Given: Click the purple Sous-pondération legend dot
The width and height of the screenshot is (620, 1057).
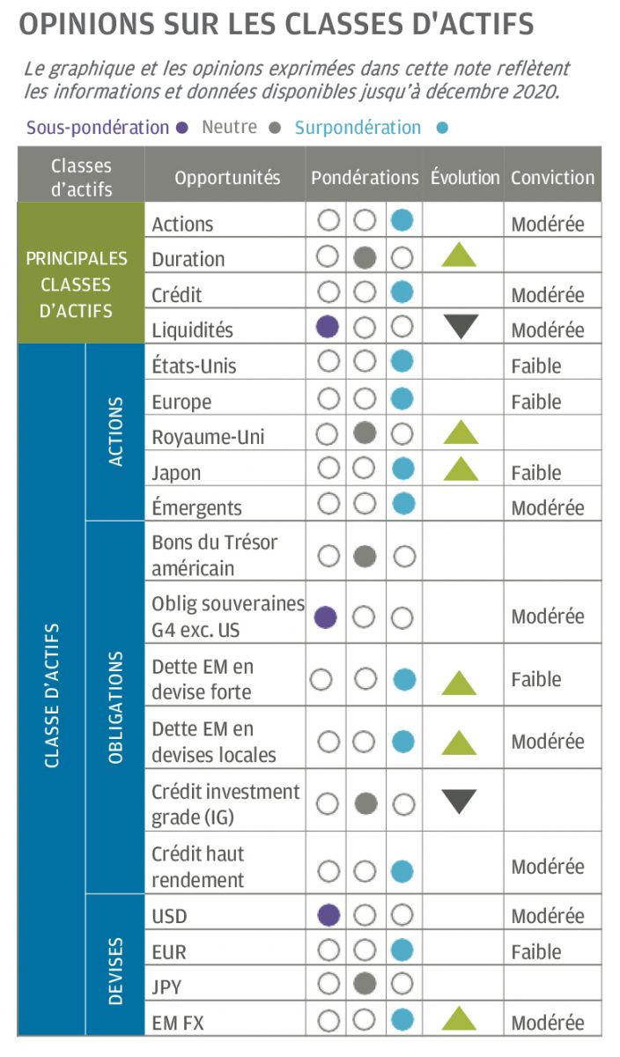Looking at the screenshot, I should click(x=182, y=128).
